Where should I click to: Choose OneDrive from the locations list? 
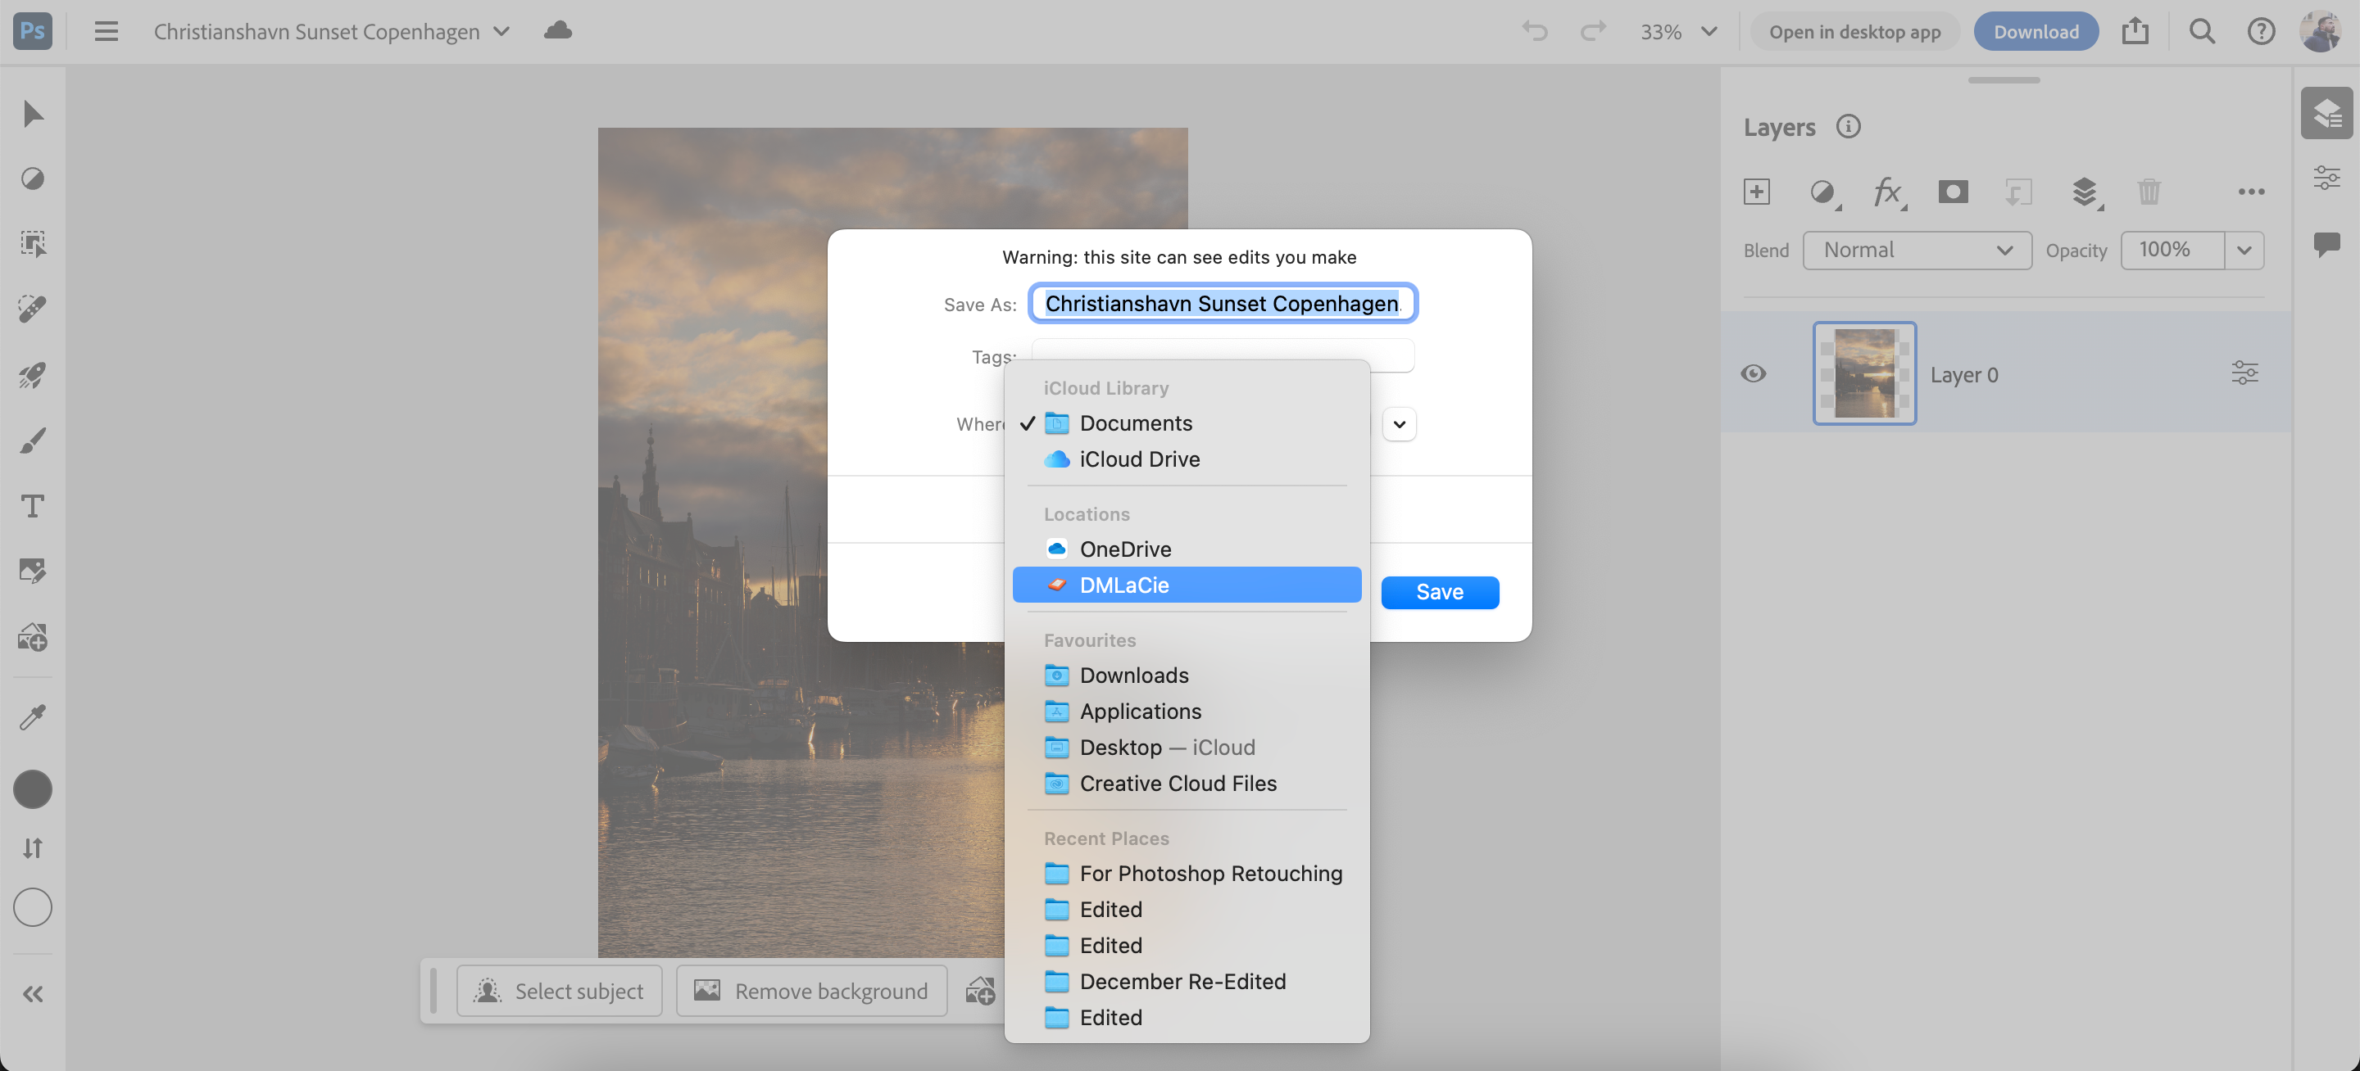click(1125, 549)
